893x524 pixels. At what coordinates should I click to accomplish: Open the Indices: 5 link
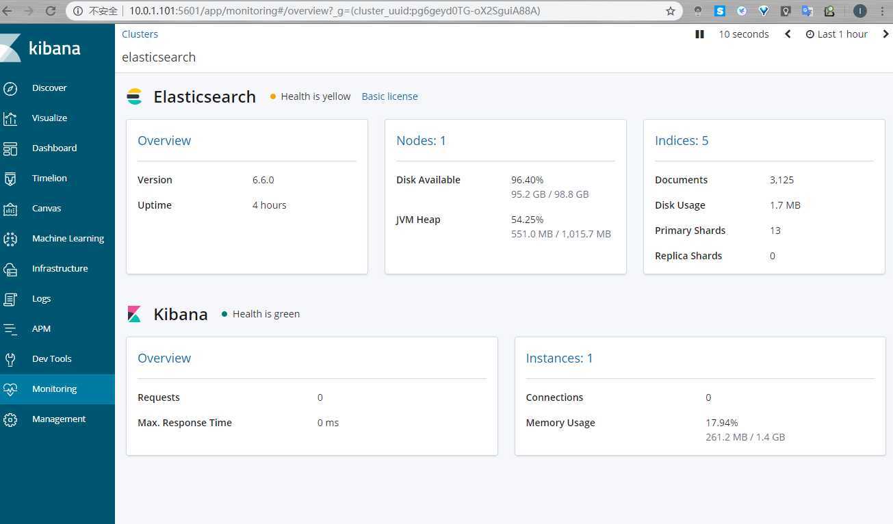(x=682, y=141)
